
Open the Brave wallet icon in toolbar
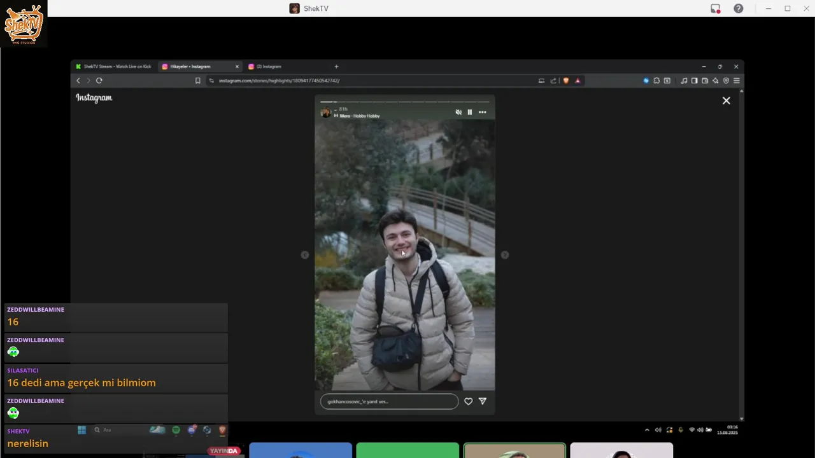pyautogui.click(x=705, y=81)
